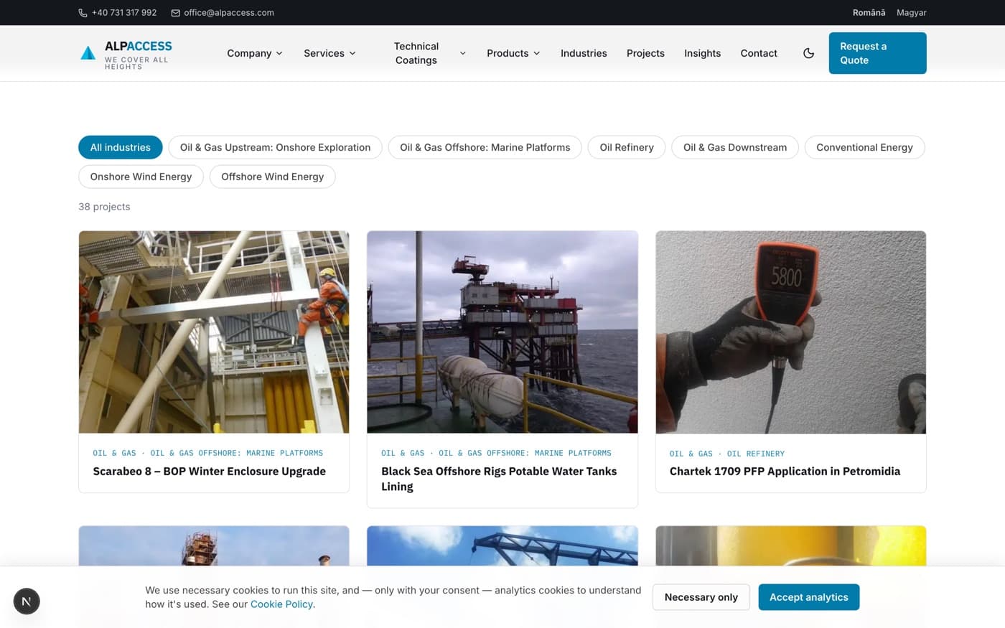
Task: Open the Chartek 1709 gauge photo
Action: [x=791, y=332]
